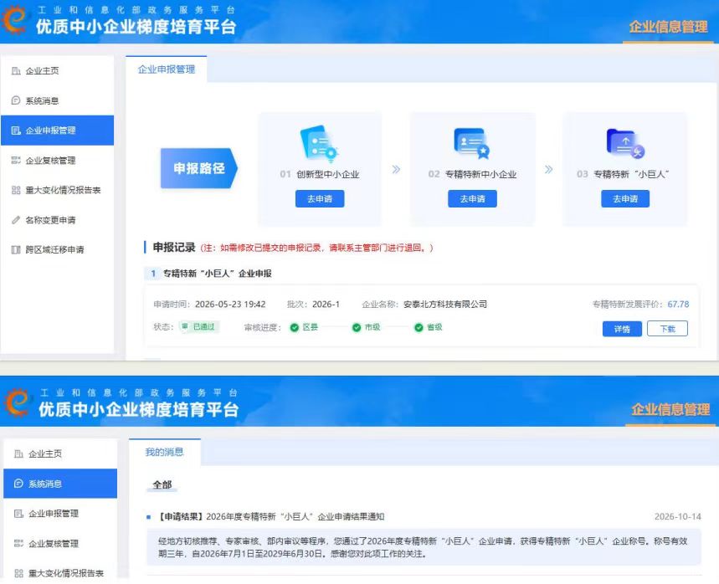Select the highlighted 系统消息 sidebar icon
719x584 pixels.
click(x=18, y=484)
